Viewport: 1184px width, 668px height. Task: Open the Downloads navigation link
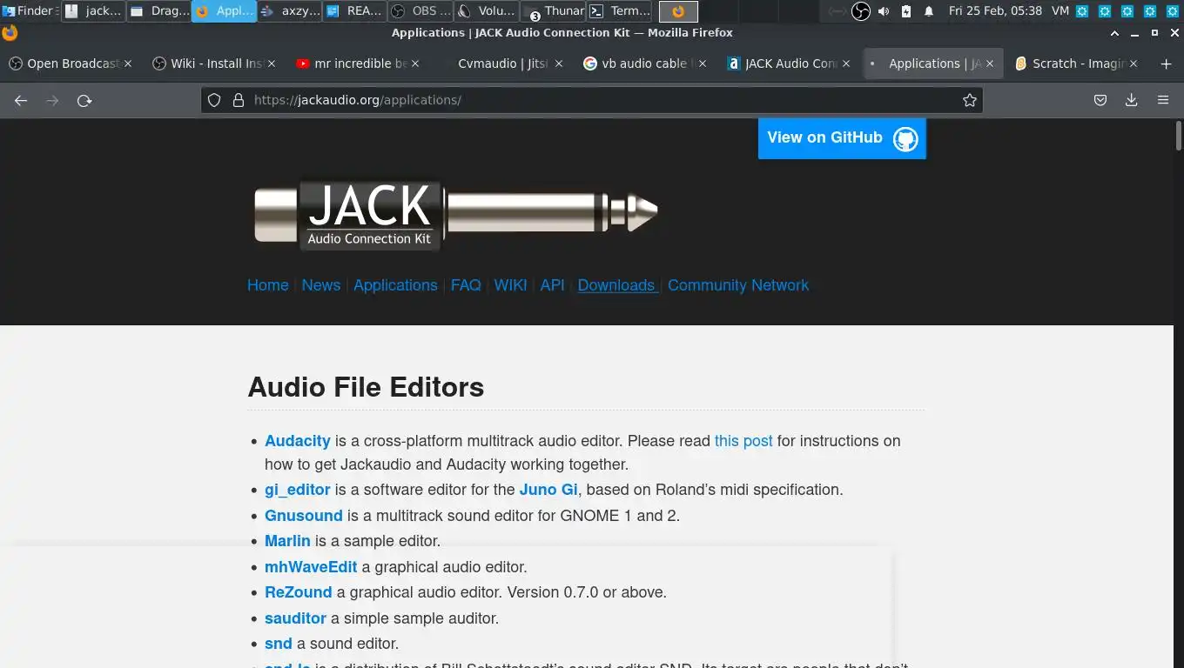pos(616,285)
